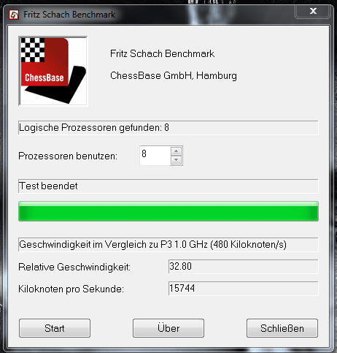This screenshot has width=337, height=353.
Task: Select the Relative Geschwindigkeit value field
Action: coord(243,266)
